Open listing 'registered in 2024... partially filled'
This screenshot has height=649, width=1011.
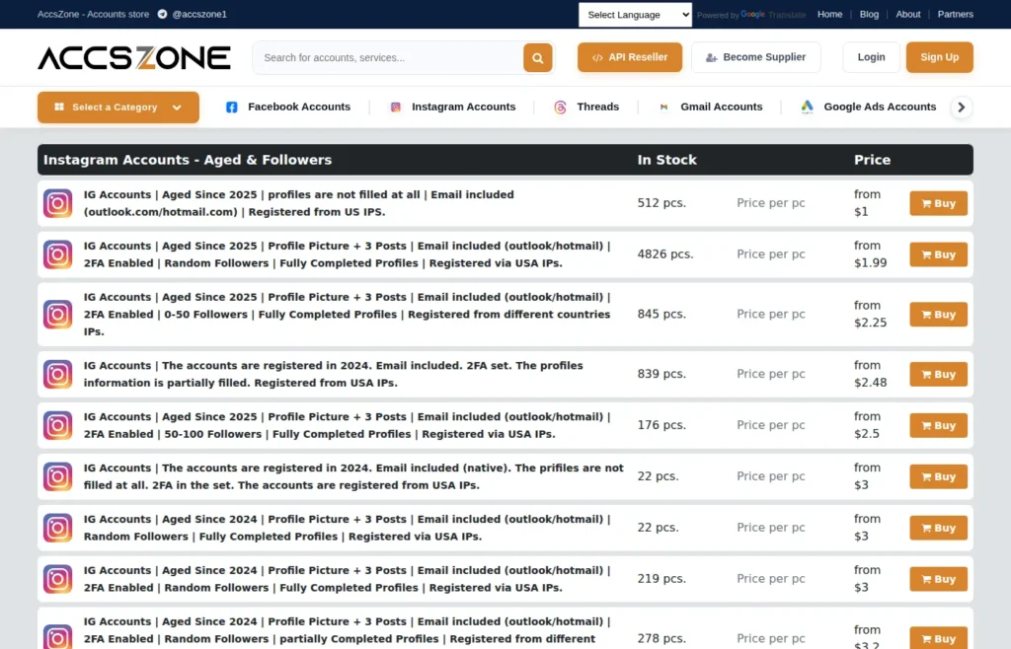click(x=334, y=374)
